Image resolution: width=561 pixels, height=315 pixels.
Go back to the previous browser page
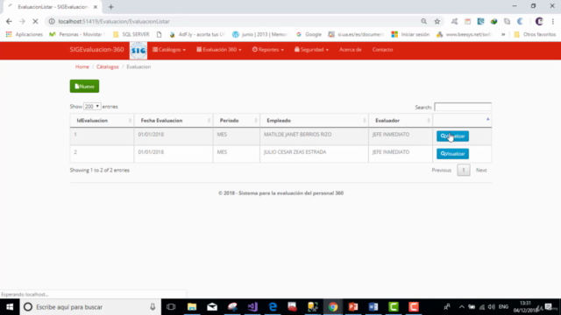pos(9,21)
